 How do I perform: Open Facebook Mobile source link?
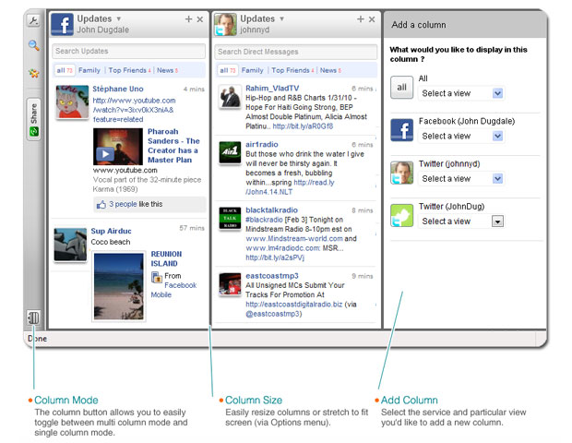click(173, 290)
